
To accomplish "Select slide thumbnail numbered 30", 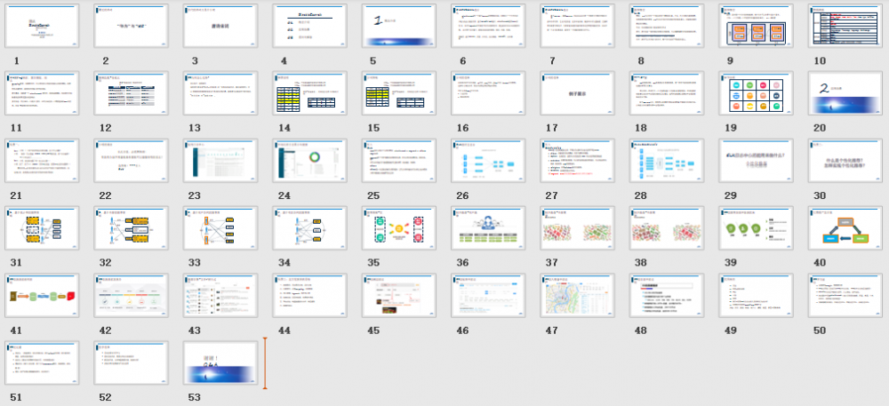I will (845, 161).
